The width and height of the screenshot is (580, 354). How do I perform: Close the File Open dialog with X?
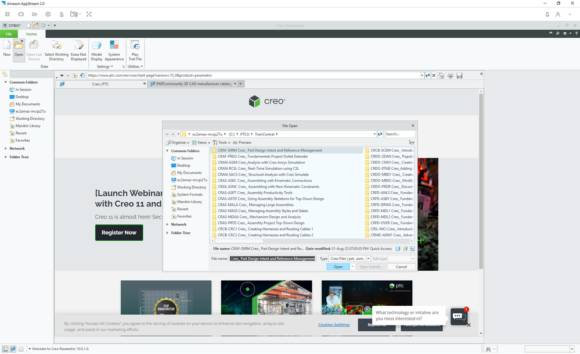pos(413,126)
